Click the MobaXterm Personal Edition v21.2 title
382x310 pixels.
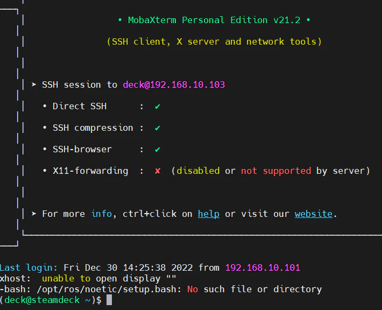[214, 20]
